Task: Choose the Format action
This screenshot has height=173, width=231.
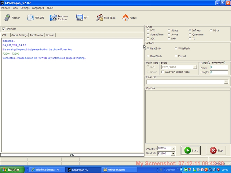Action: [x=176, y=56]
